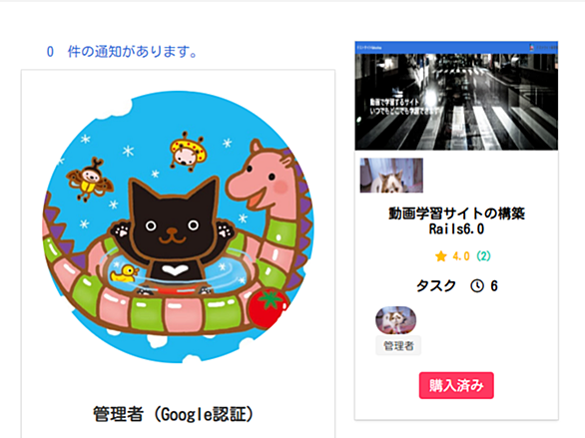Viewport: 585px width, 438px height.
Task: Open the round cat author avatar
Action: 395,320
